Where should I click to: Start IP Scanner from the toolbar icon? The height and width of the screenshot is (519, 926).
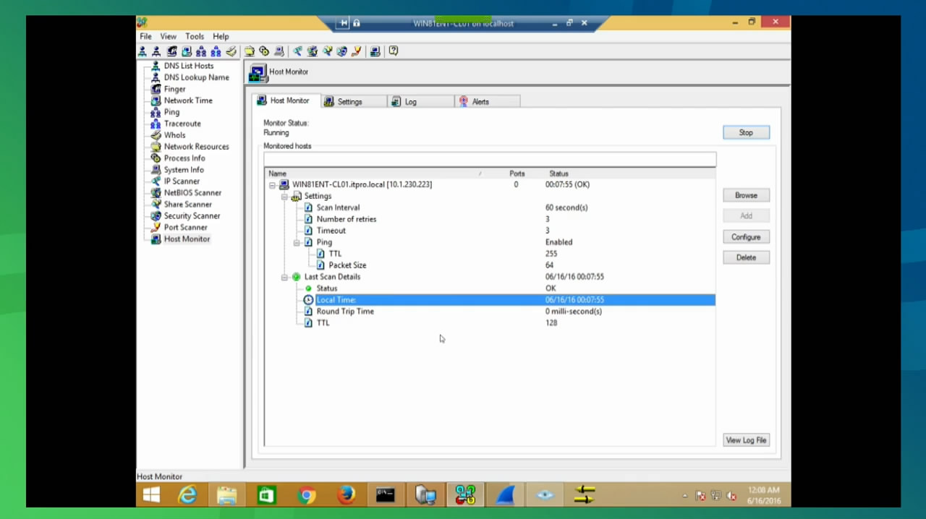click(x=297, y=51)
